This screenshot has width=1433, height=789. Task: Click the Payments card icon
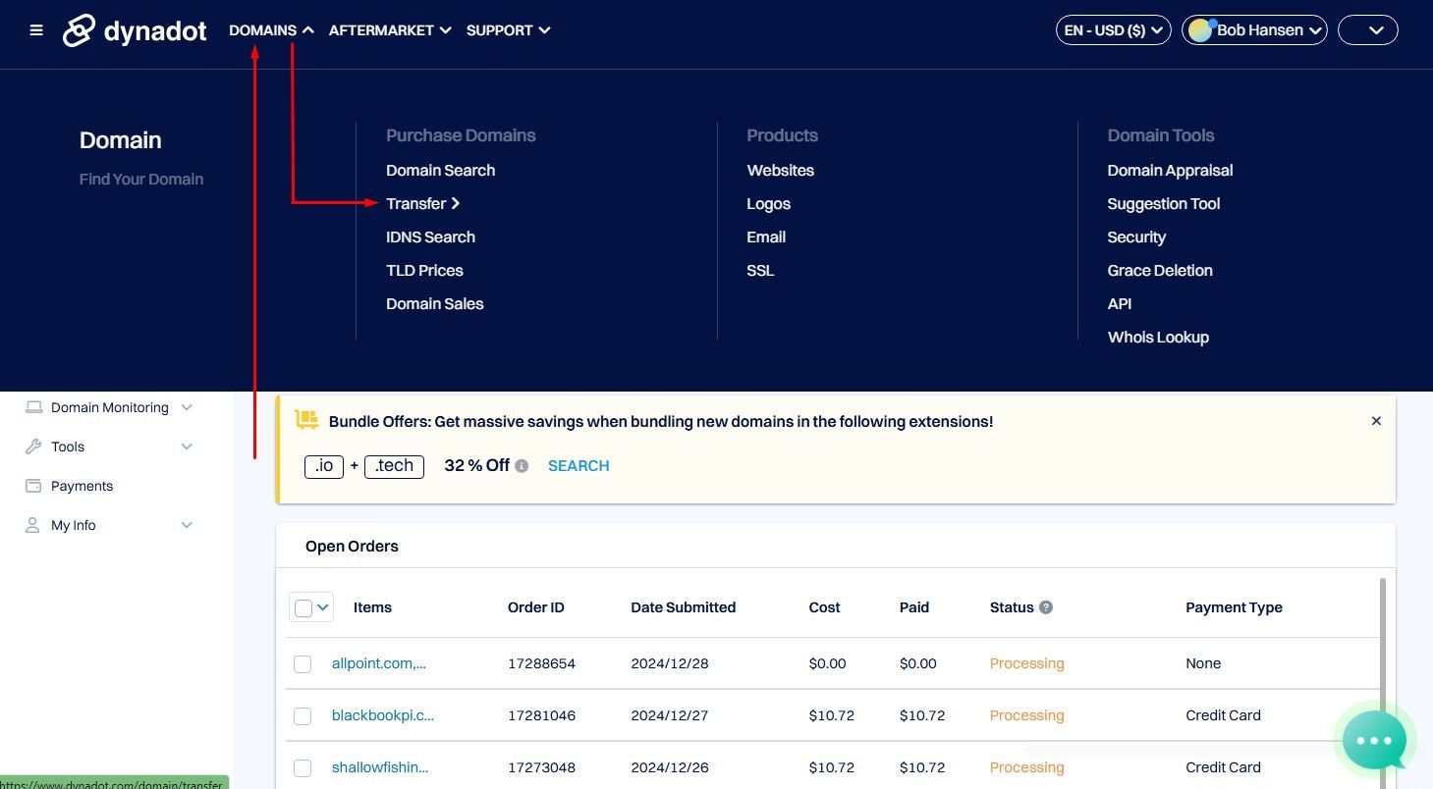click(33, 486)
